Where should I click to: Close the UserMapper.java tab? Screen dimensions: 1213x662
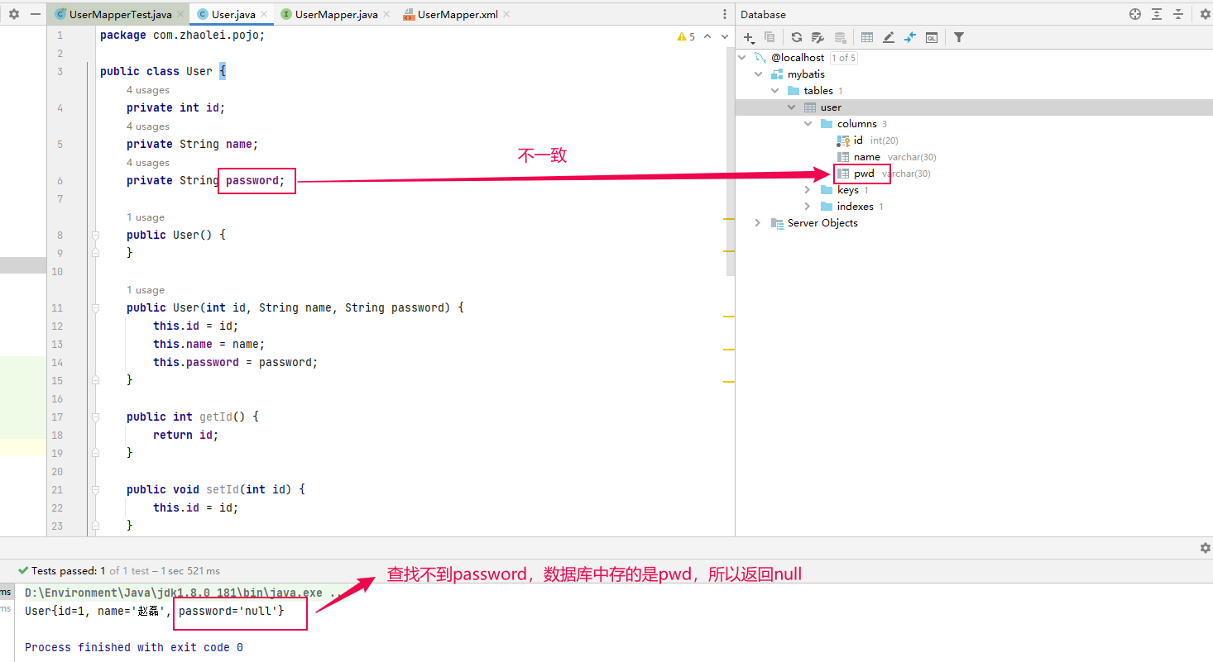(x=387, y=14)
